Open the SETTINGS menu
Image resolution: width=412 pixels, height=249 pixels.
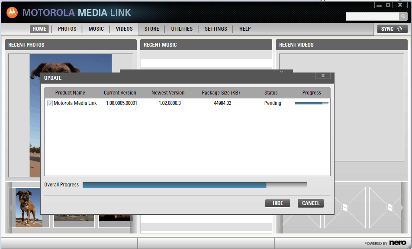tap(216, 29)
